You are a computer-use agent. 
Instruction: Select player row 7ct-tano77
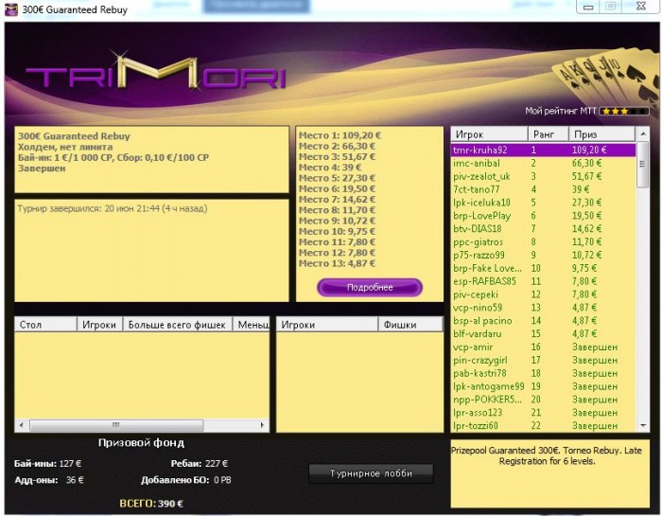coord(544,189)
